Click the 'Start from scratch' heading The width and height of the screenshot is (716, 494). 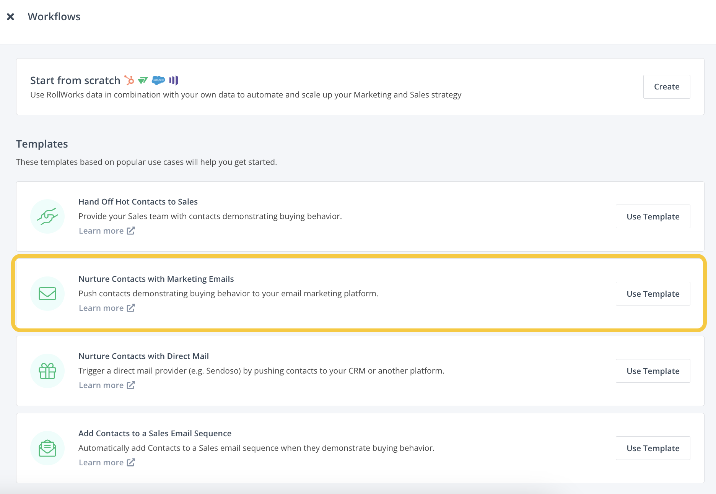coord(75,80)
